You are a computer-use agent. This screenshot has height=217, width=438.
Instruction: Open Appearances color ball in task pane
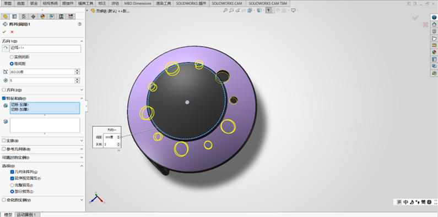434,52
